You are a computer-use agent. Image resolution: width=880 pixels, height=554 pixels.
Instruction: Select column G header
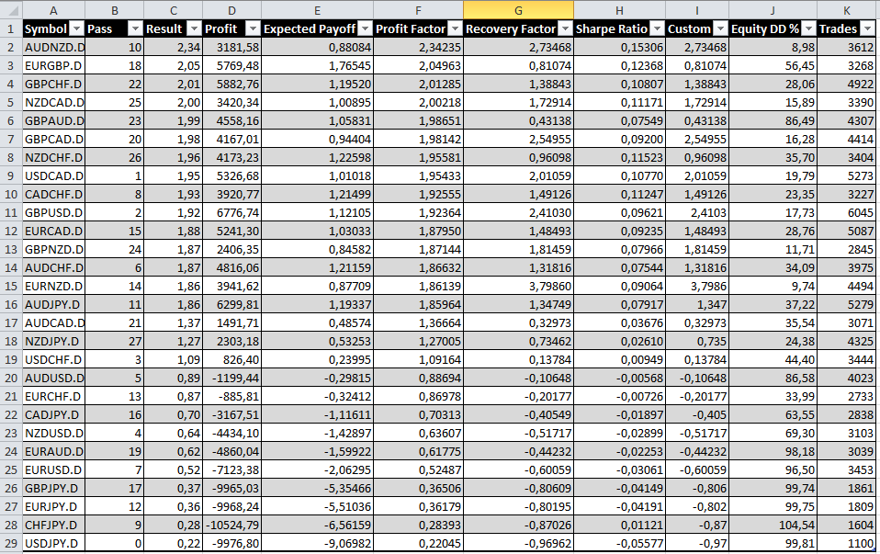click(519, 10)
